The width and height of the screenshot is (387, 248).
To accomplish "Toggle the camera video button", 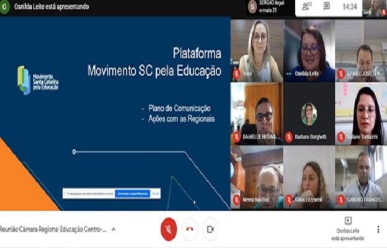I will coord(210,229).
